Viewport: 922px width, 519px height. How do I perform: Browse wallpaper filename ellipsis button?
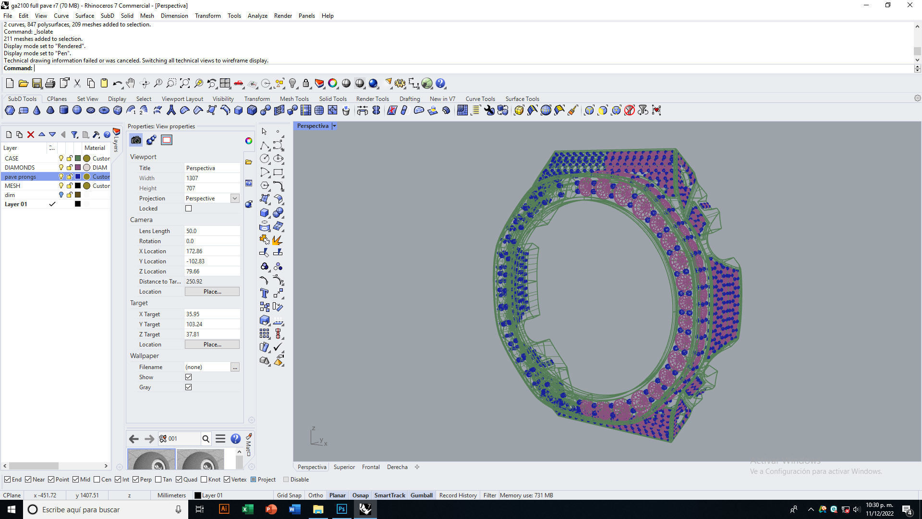235,367
